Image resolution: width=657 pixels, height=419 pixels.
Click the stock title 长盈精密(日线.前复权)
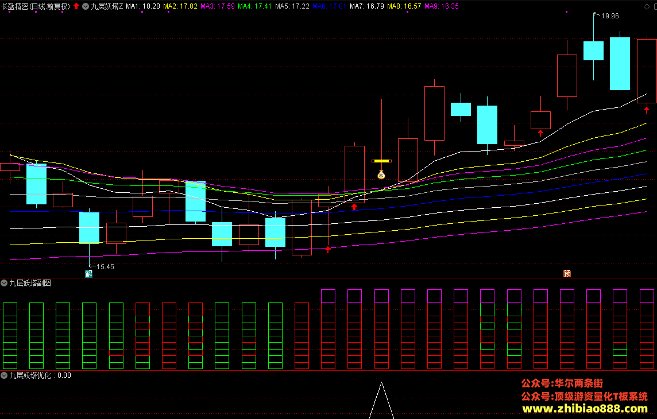(36, 6)
